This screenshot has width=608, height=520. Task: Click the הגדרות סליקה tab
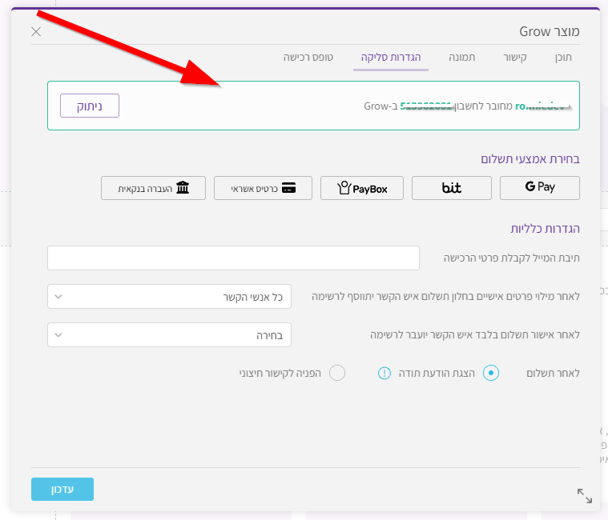click(x=391, y=58)
